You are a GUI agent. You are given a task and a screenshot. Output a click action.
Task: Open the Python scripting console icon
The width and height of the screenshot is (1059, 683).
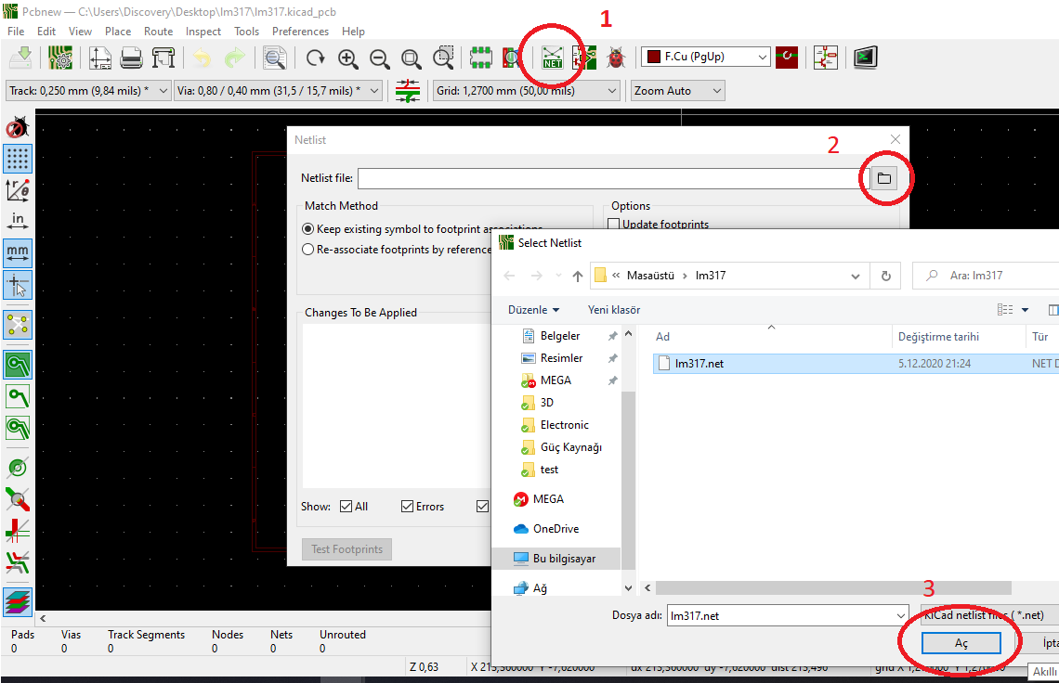866,58
